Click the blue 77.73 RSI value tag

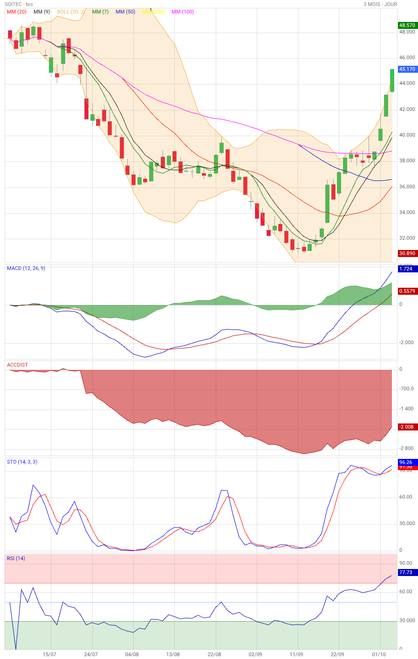coord(408,572)
